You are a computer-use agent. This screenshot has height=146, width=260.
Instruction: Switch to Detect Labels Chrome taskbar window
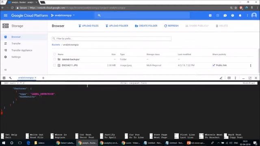click(65, 143)
